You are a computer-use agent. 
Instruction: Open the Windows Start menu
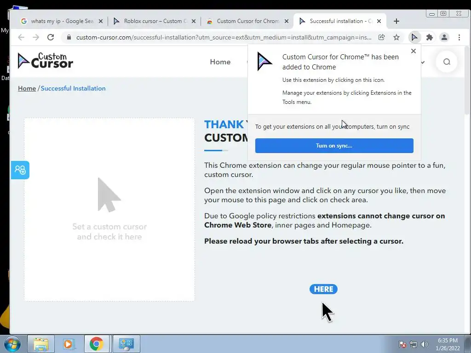point(12,344)
